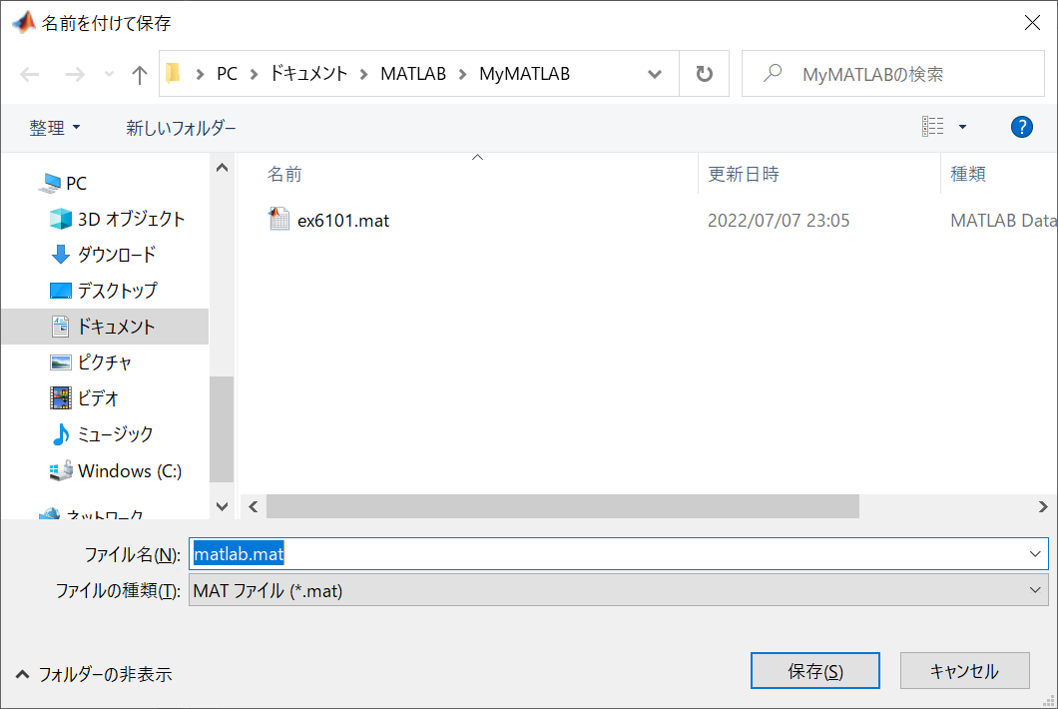Click the ファイル名 text field

pyautogui.click(x=607, y=554)
